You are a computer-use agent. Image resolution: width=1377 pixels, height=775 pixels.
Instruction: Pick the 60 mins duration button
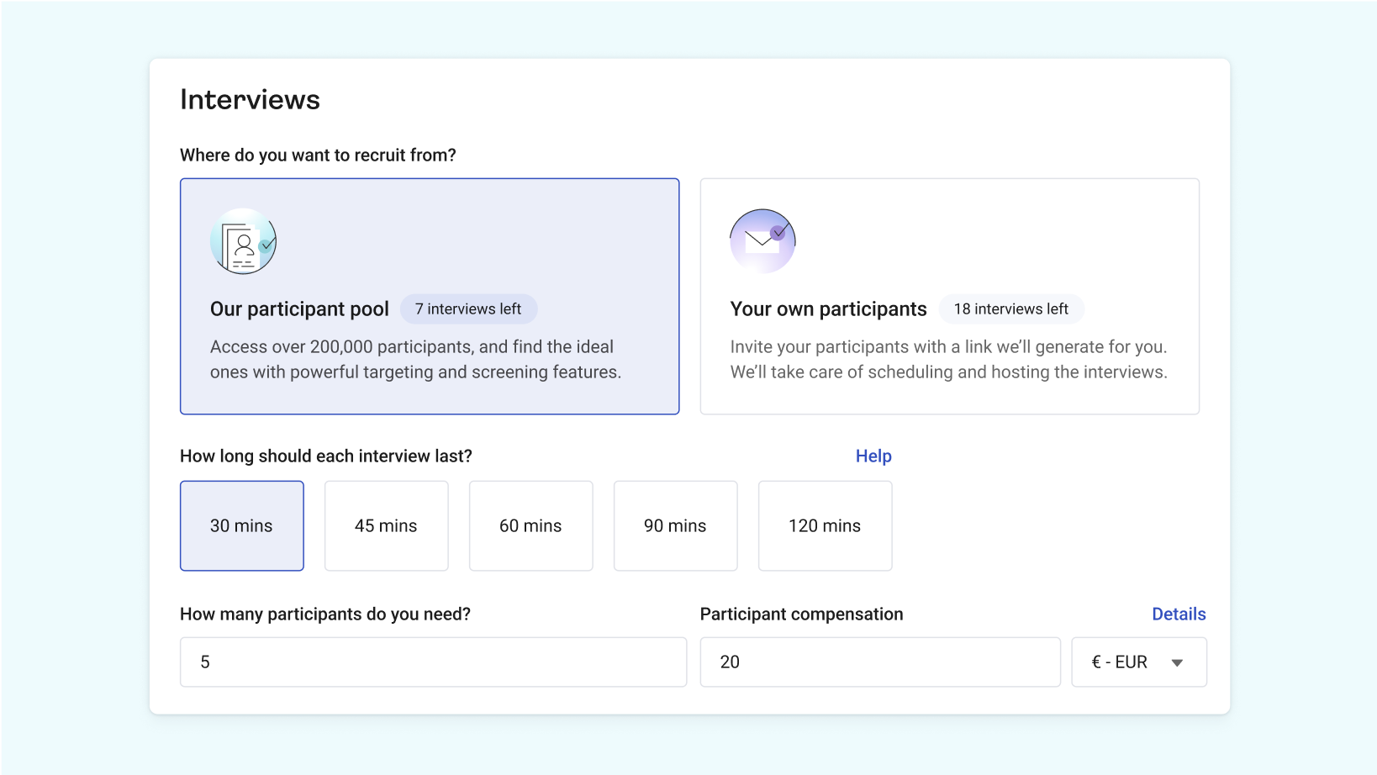531,526
